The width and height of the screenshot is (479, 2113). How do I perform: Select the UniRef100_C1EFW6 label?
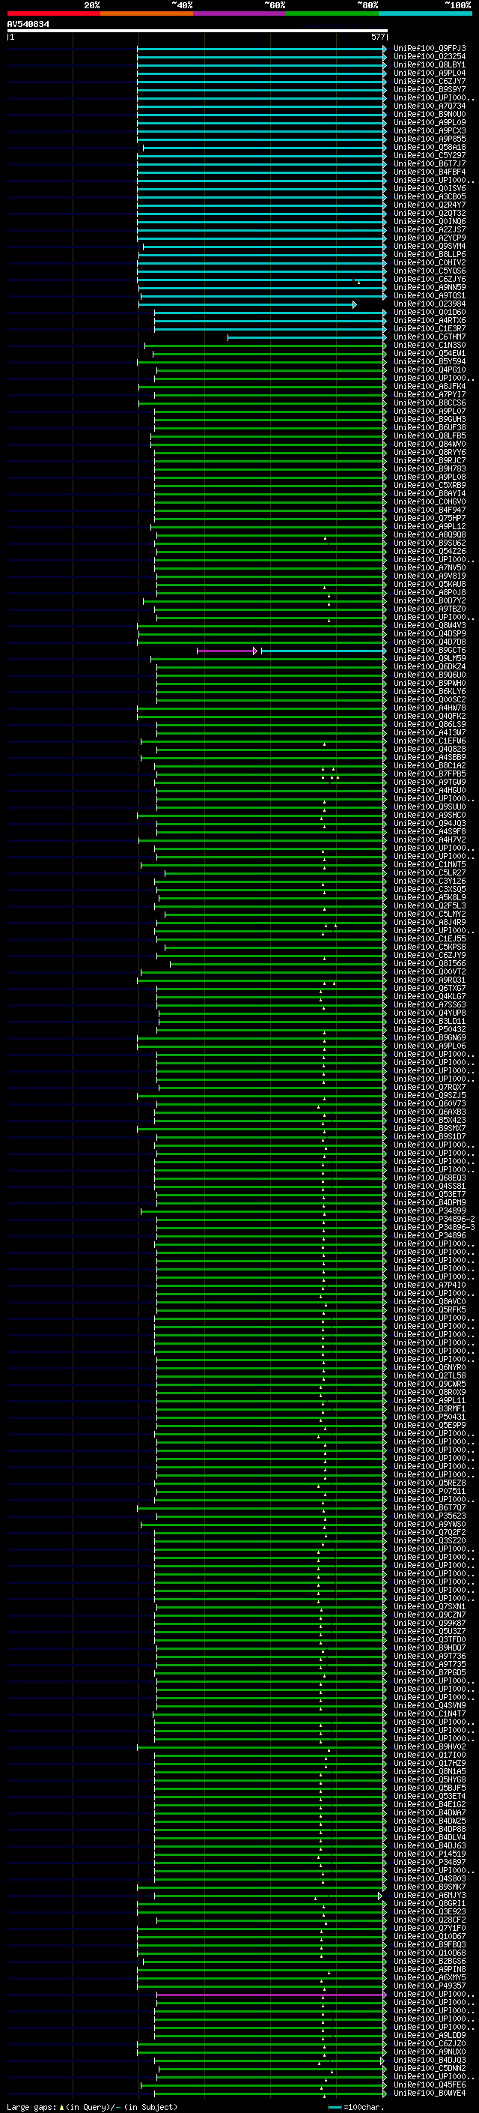430,741
